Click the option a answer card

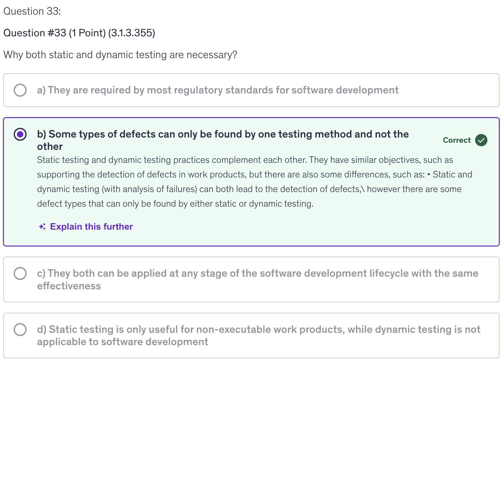coord(448,97)
